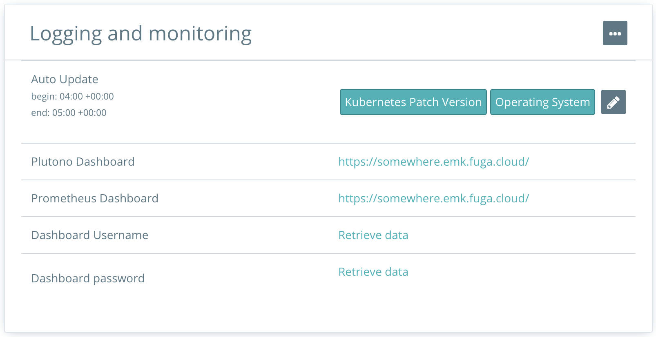The width and height of the screenshot is (656, 337).
Task: Click the Logging and monitoring heading
Action: click(x=141, y=34)
